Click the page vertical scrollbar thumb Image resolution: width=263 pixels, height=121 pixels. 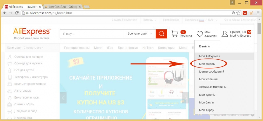pyautogui.click(x=259, y=28)
